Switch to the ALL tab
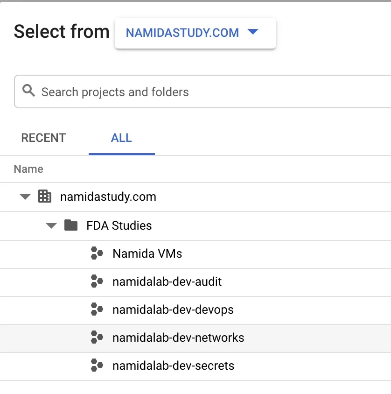 [x=121, y=138]
